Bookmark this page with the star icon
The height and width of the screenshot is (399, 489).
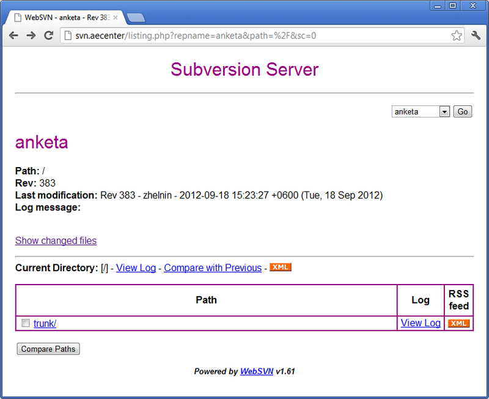point(457,35)
